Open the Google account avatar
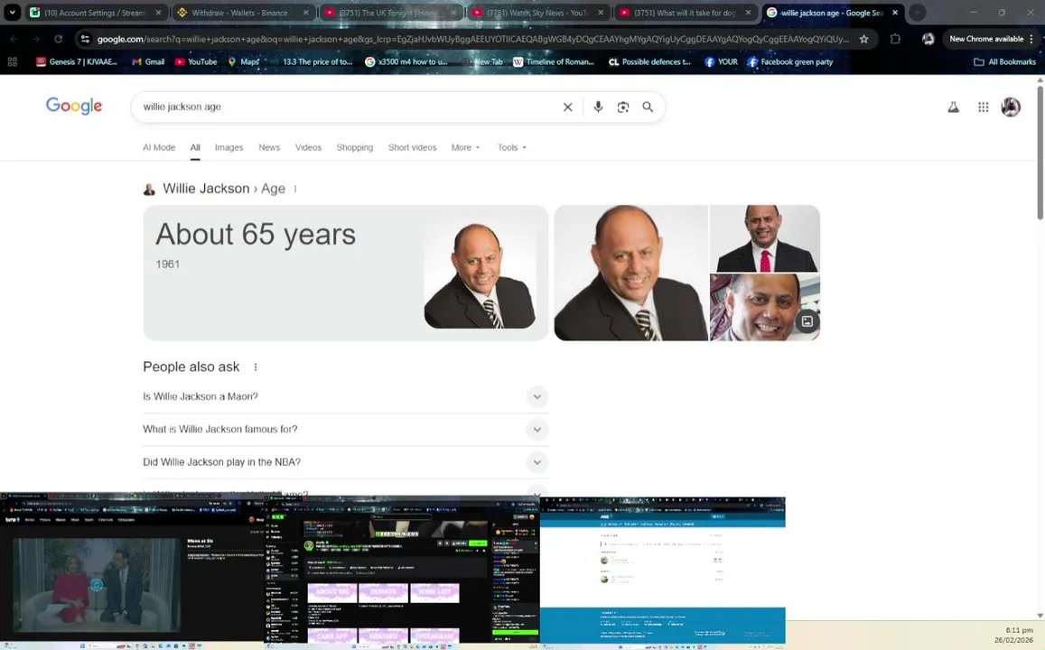 coord(1011,107)
